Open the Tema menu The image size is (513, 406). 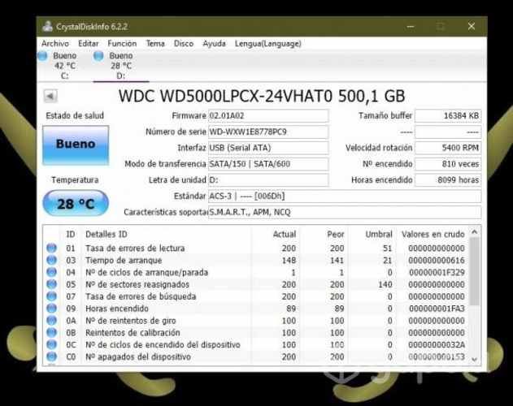tap(155, 44)
